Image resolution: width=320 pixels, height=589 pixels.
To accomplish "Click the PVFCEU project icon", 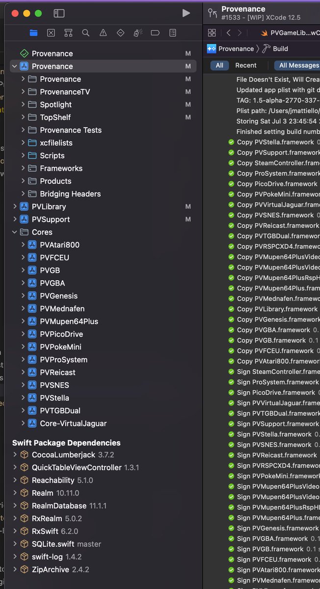I will pyautogui.click(x=32, y=258).
